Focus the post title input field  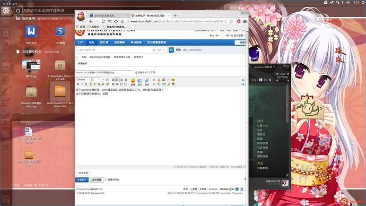coord(104,73)
